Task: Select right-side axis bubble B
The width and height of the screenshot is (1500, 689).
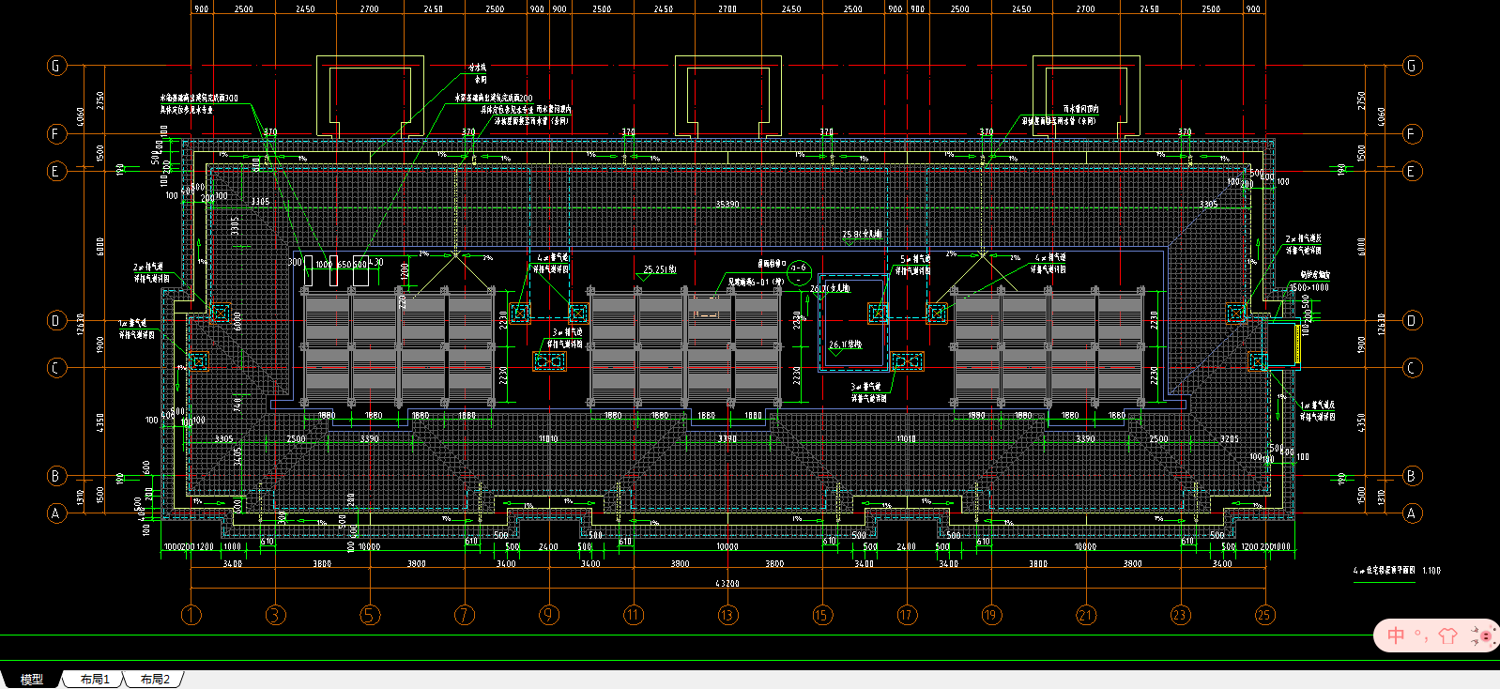Action: click(1412, 476)
